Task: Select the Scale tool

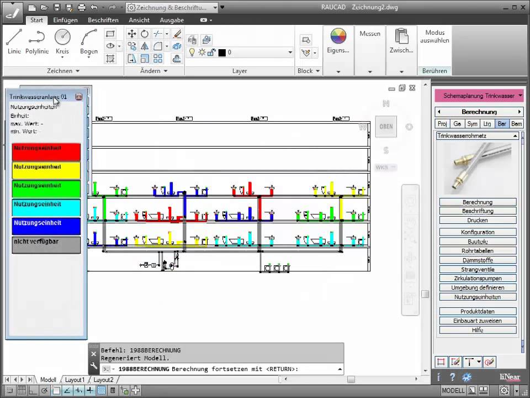Action: [x=145, y=59]
